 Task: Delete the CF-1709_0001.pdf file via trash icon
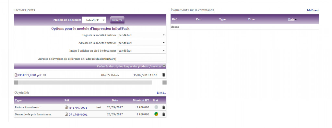pyautogui.click(x=164, y=75)
